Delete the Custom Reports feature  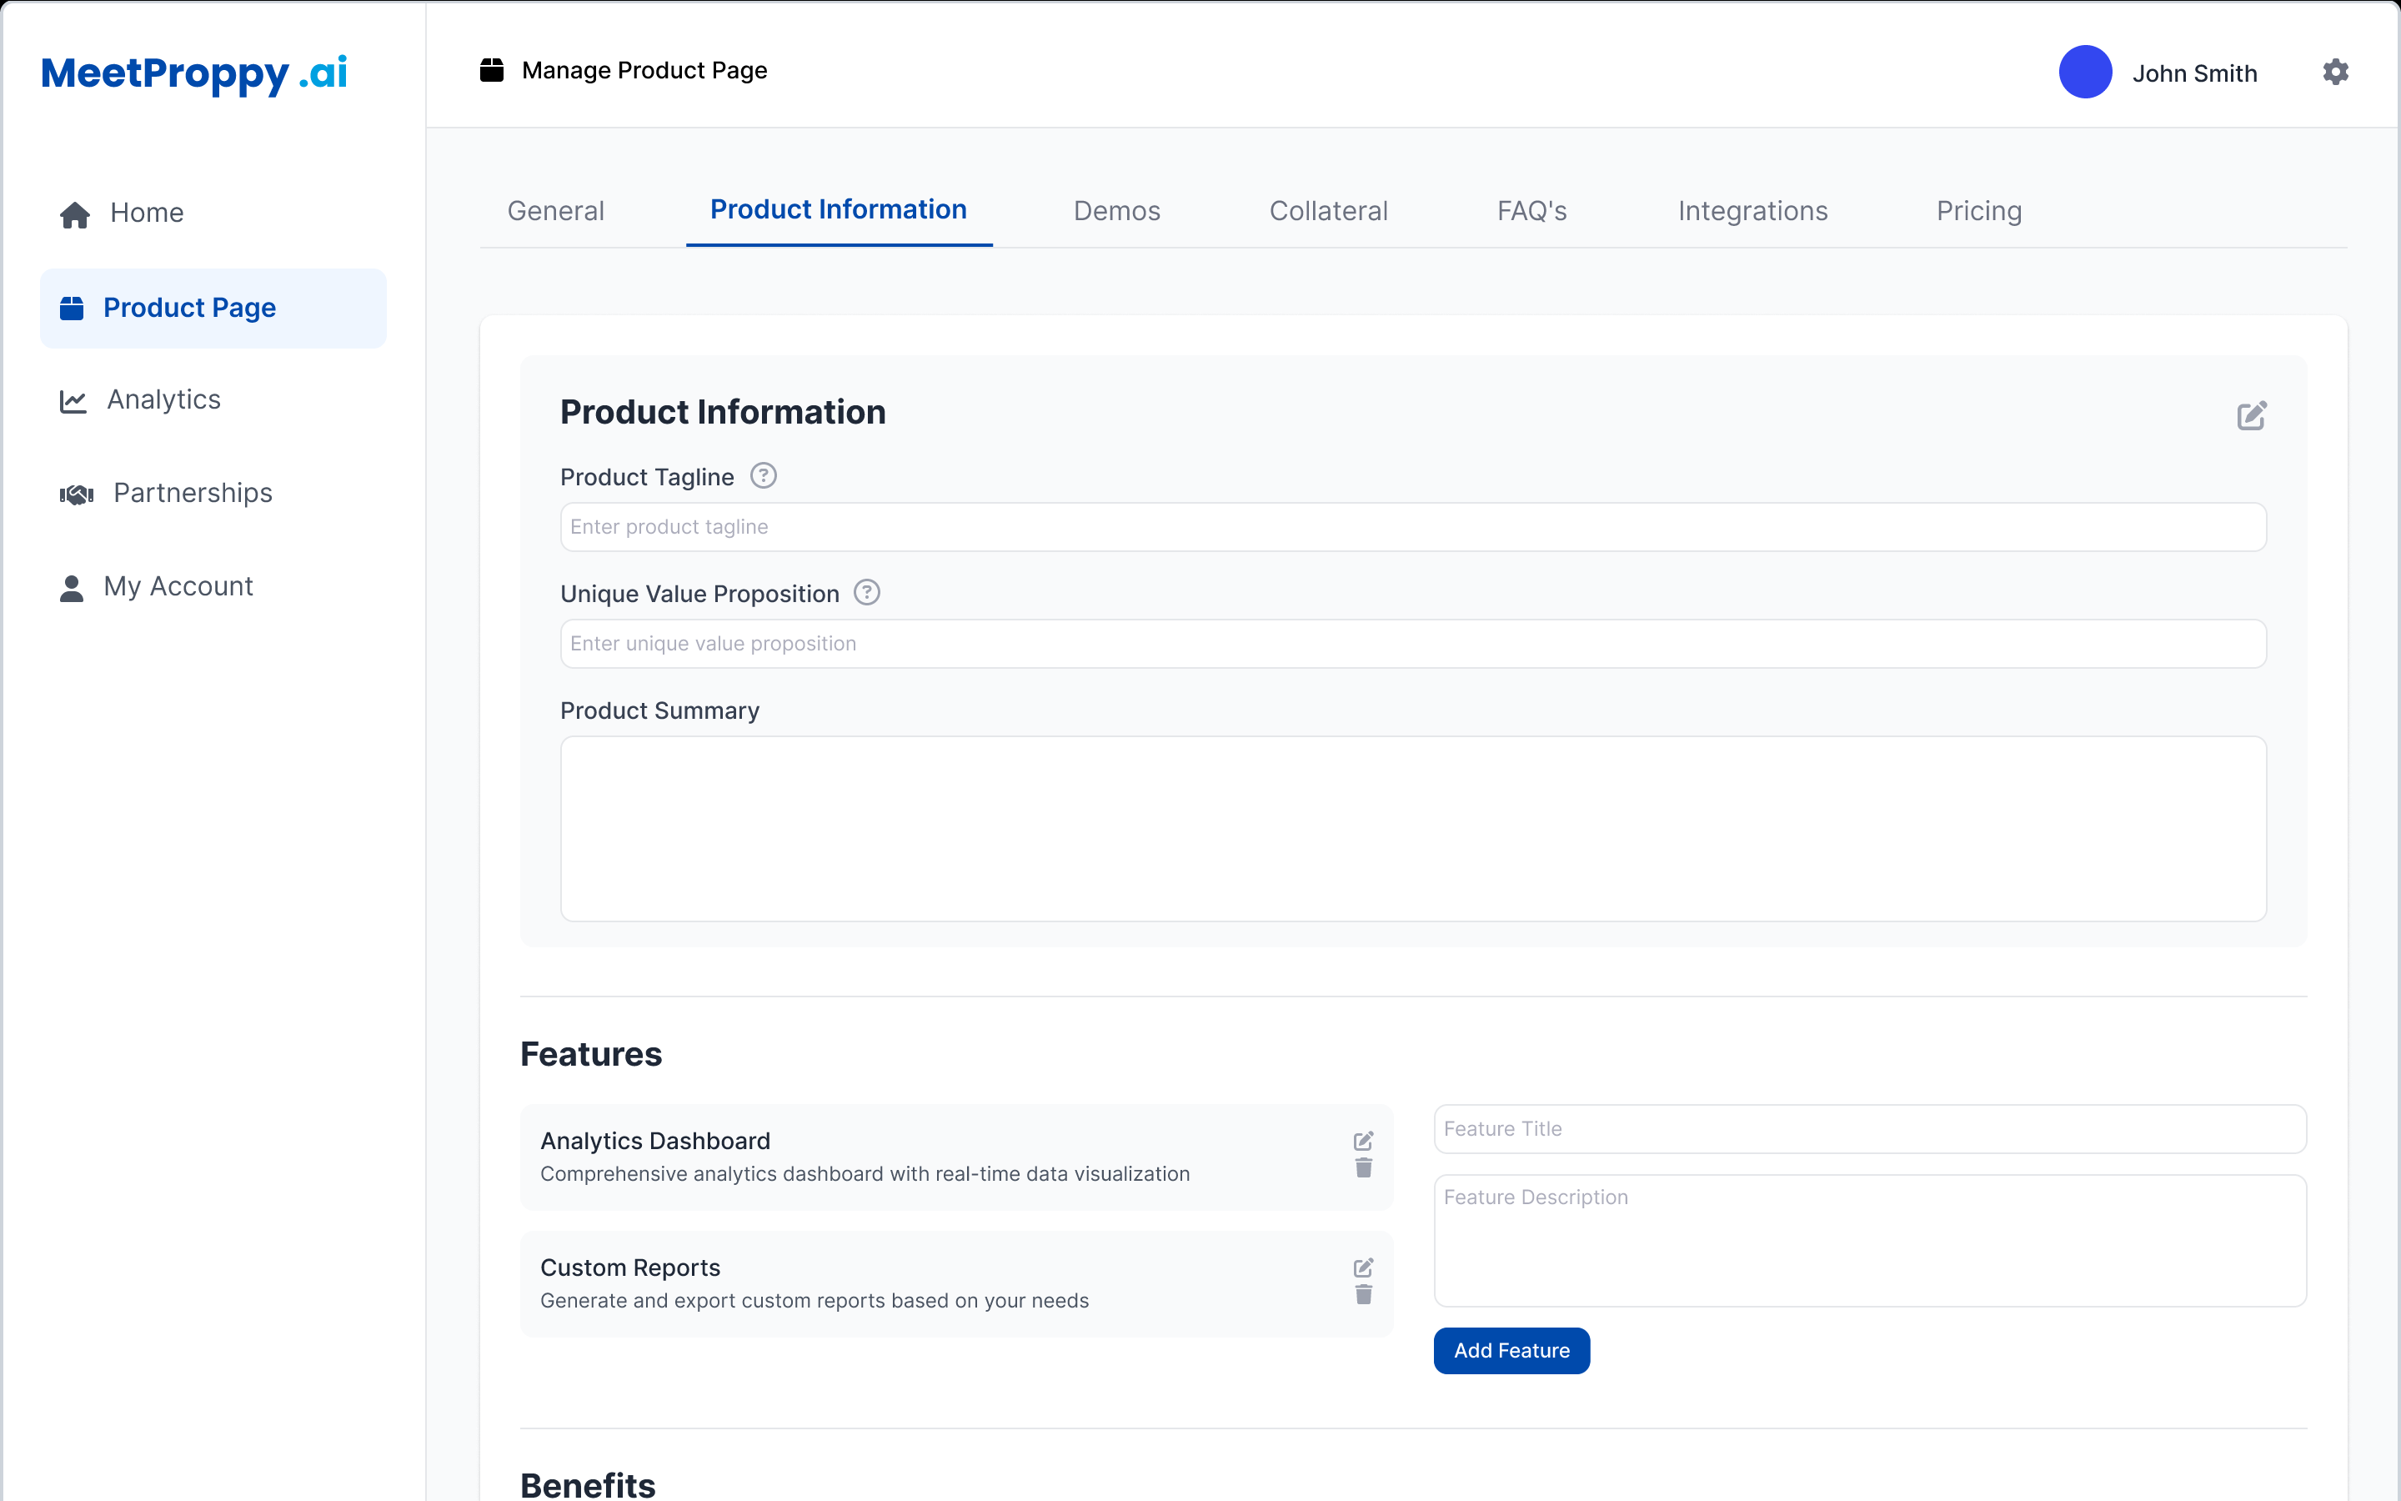click(x=1363, y=1294)
